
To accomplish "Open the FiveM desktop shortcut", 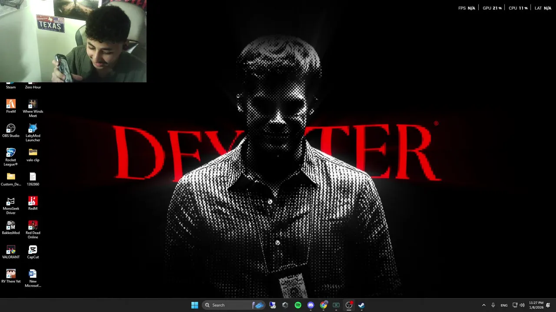I will (x=11, y=107).
